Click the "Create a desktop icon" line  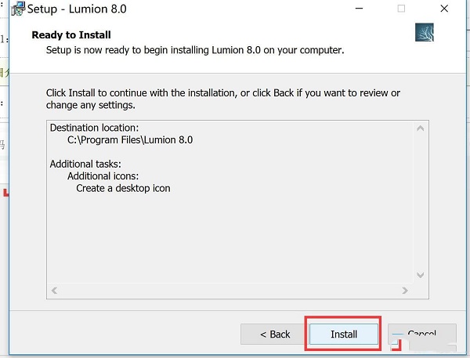pos(123,188)
